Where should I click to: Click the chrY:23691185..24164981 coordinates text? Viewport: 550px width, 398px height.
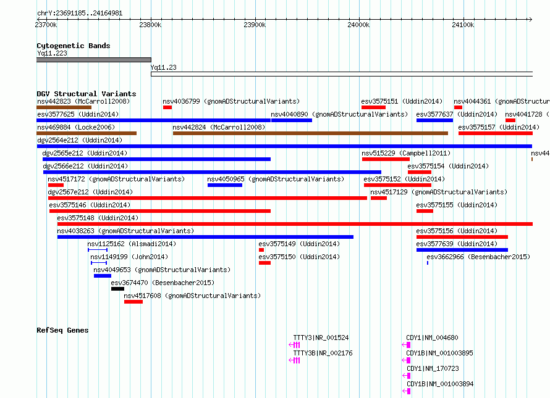coord(80,14)
